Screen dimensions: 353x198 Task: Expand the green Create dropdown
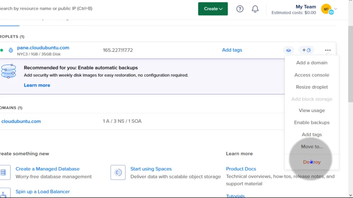coord(213,9)
